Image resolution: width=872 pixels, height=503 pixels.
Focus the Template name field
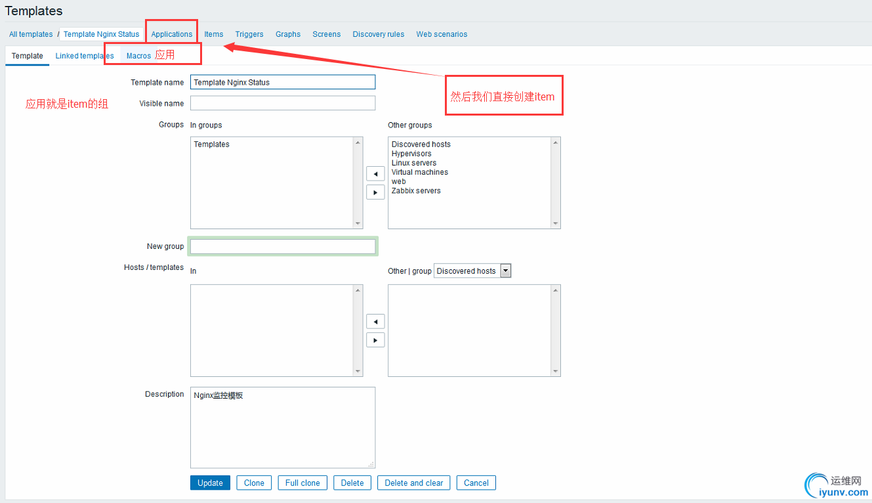click(x=283, y=82)
